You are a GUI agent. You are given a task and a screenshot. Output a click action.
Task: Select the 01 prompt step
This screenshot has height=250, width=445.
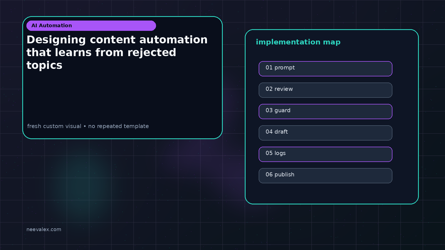click(x=325, y=69)
